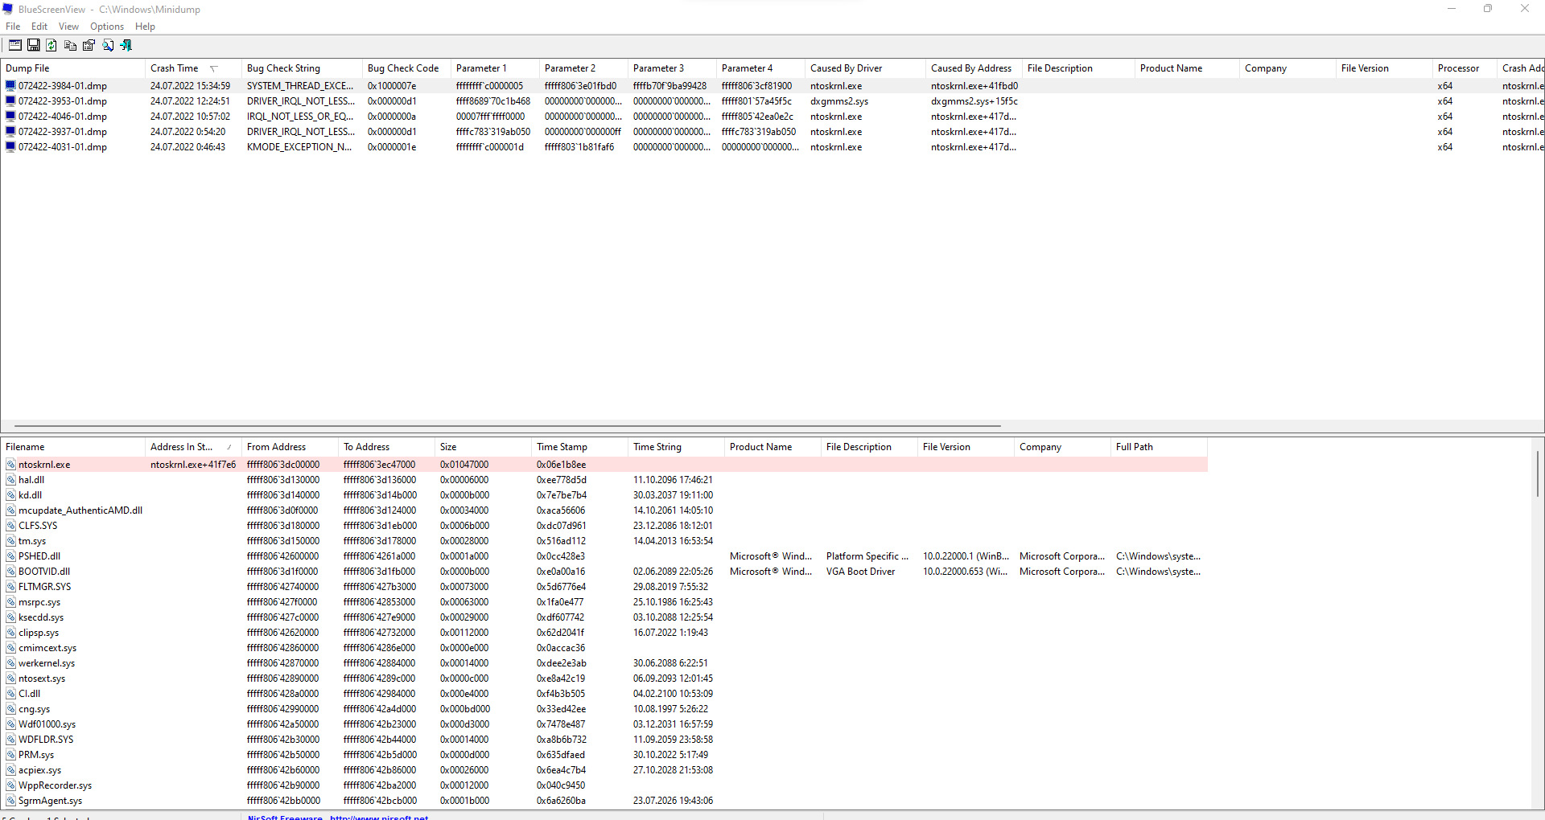1545x820 pixels.
Task: Click the PSHED.dll file icon
Action: click(10, 556)
